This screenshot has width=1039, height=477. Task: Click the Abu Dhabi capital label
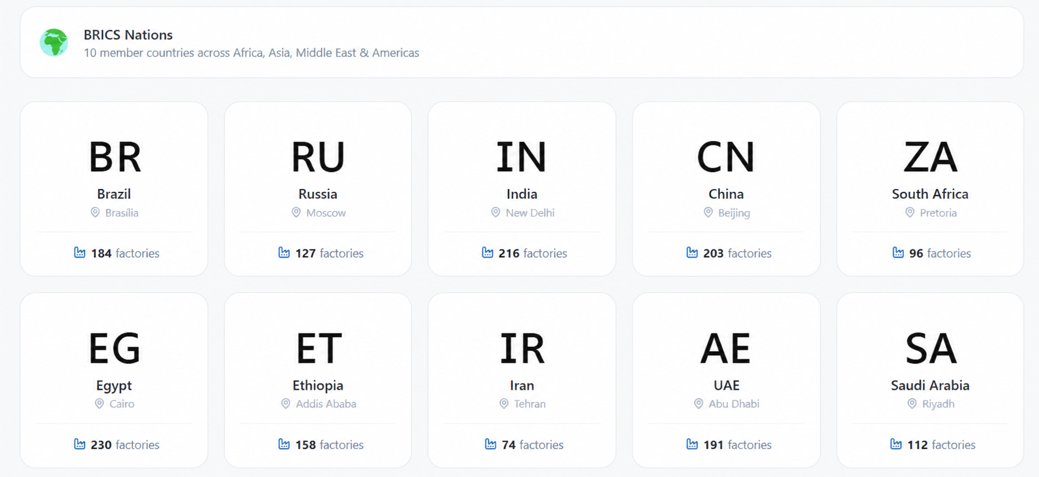[734, 404]
